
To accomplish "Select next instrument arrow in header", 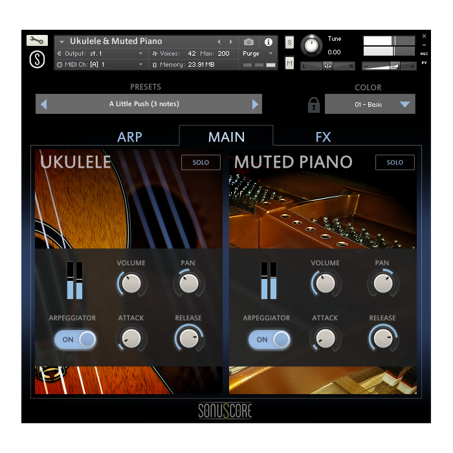I will point(231,41).
